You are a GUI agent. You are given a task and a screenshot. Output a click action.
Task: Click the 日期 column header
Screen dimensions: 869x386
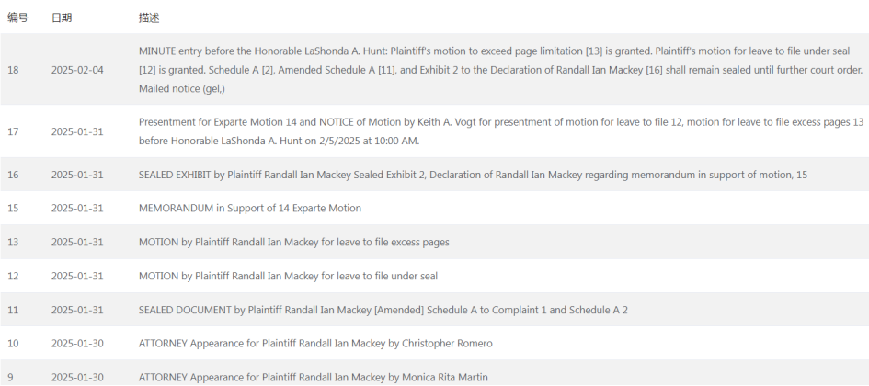click(62, 17)
